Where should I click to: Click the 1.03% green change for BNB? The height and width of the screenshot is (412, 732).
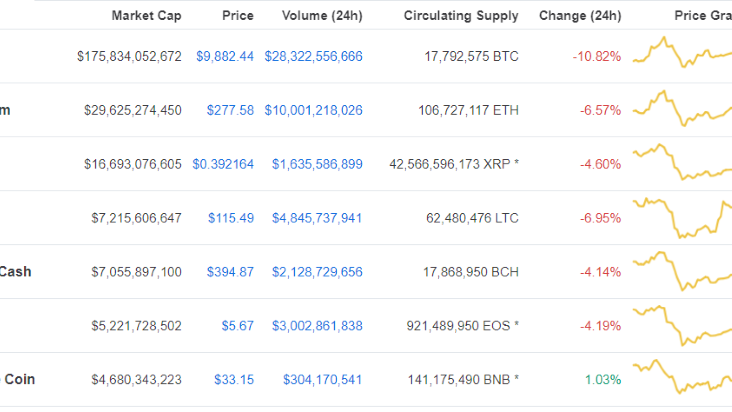click(603, 379)
